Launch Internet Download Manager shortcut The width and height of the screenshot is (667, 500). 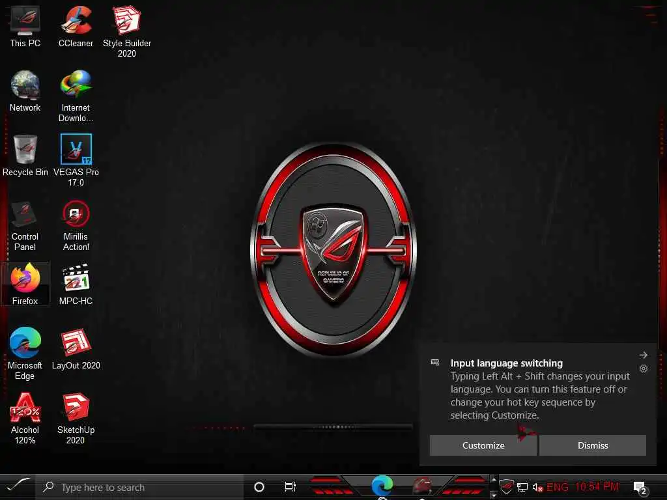(76, 96)
